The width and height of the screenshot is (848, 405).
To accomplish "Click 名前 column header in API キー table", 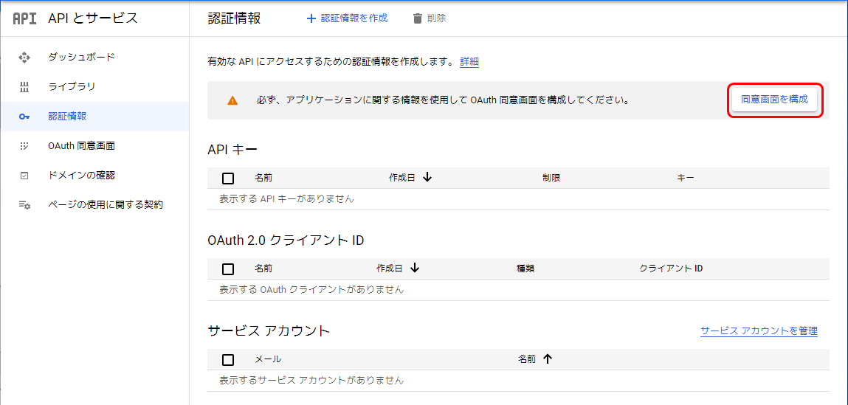I will tap(263, 177).
